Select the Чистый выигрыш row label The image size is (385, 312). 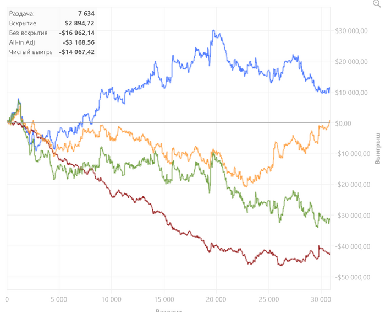click(x=31, y=52)
